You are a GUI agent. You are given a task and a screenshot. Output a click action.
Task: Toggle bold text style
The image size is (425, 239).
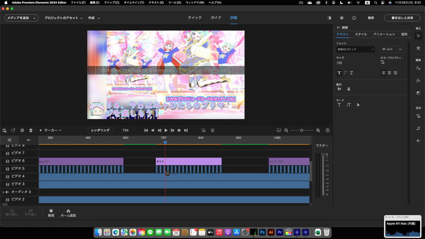(339, 73)
